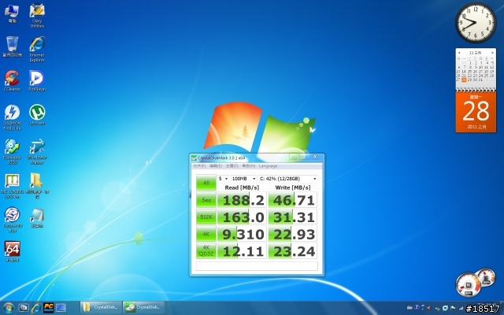Click the 4K QD32 write result 23.24
This screenshot has width=504, height=315.
292,250
